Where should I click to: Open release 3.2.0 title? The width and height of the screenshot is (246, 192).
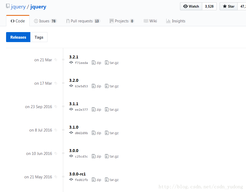click(x=74, y=80)
